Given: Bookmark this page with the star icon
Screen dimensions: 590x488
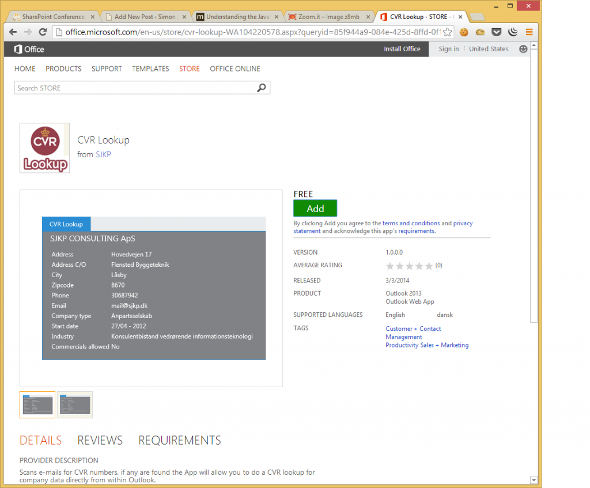Looking at the screenshot, I should pyautogui.click(x=447, y=32).
